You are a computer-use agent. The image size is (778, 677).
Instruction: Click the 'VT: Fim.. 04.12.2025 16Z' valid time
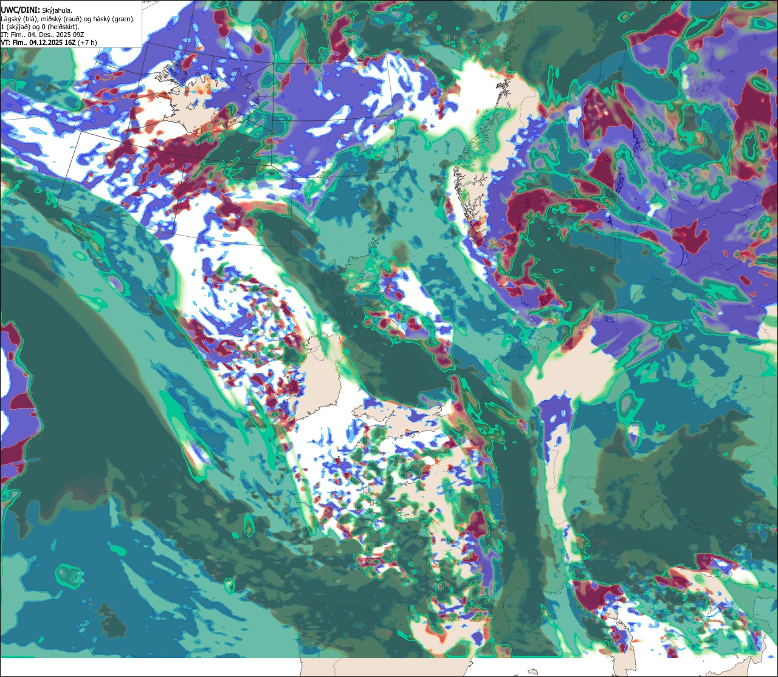38,43
